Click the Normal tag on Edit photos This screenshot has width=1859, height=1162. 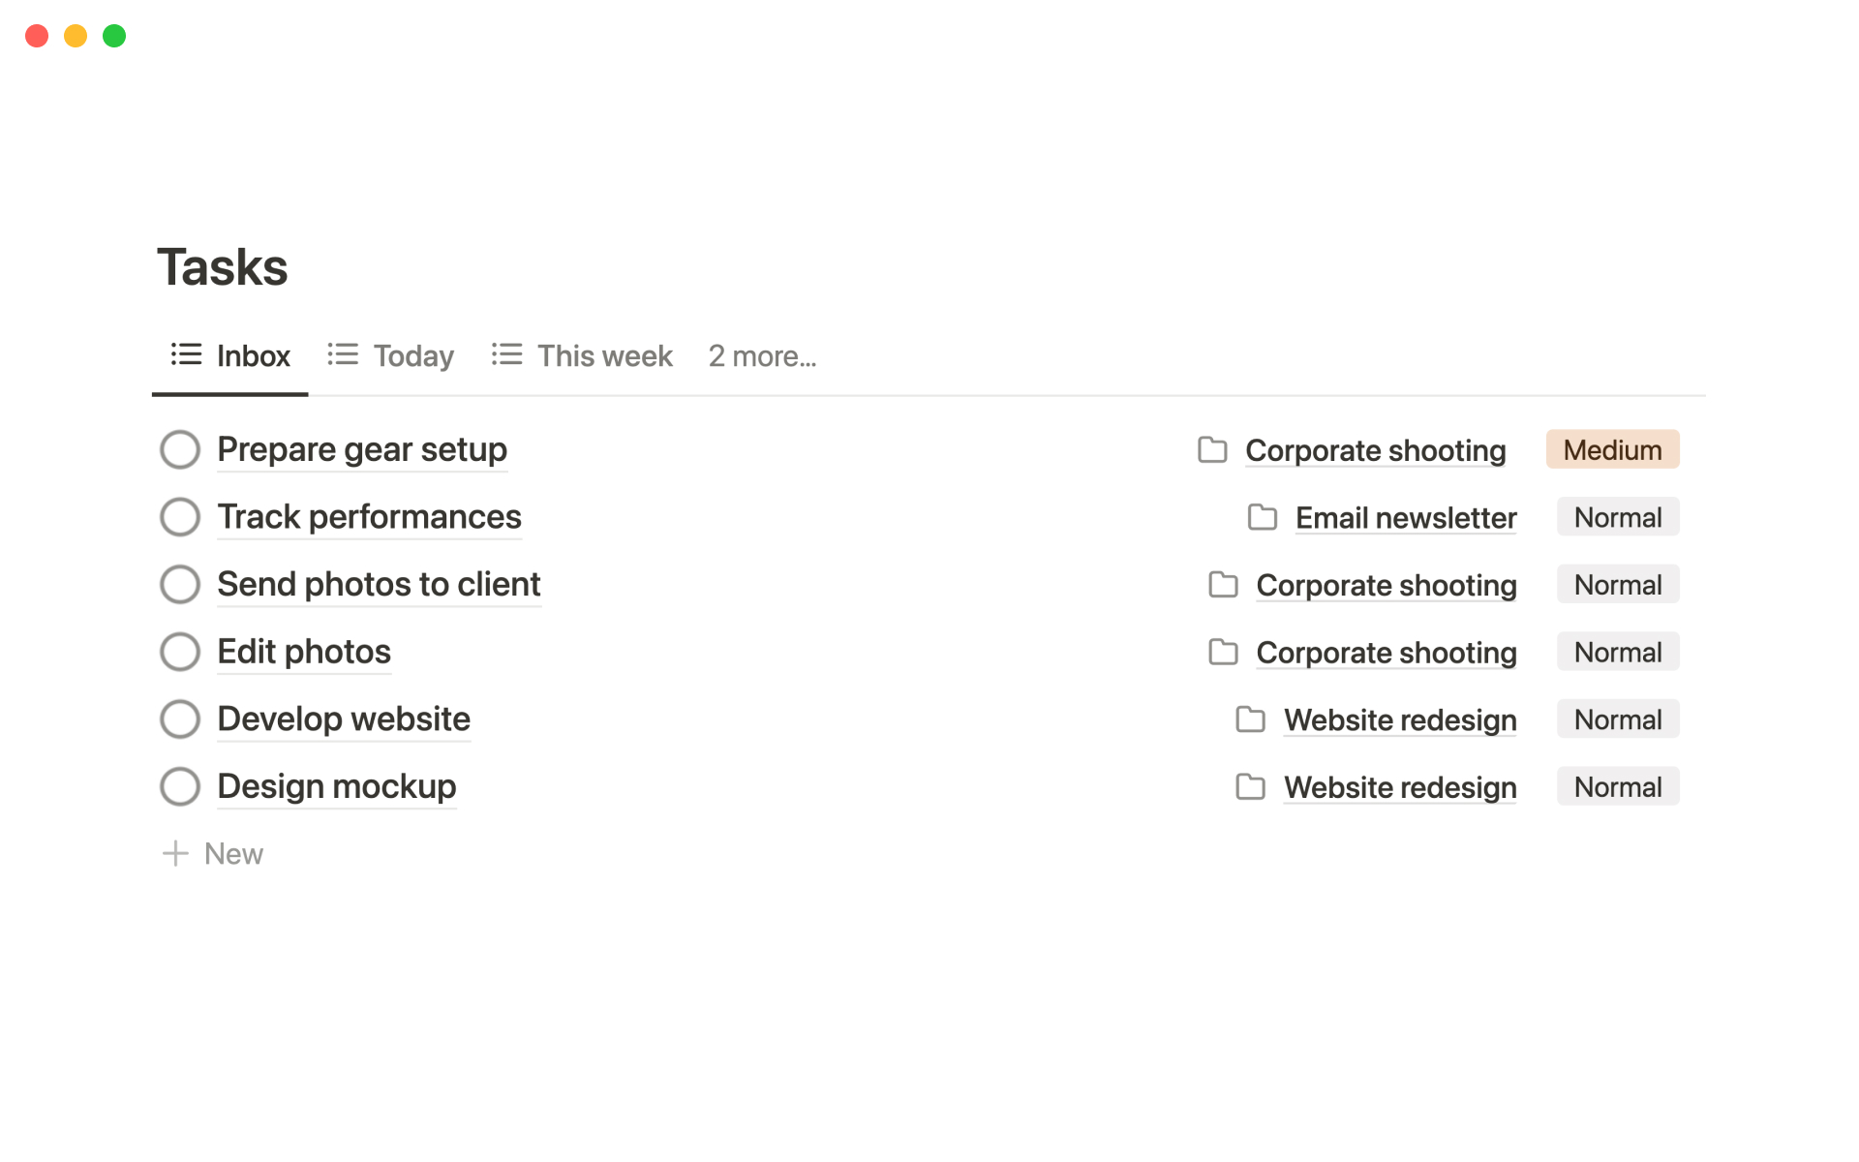tap(1617, 652)
